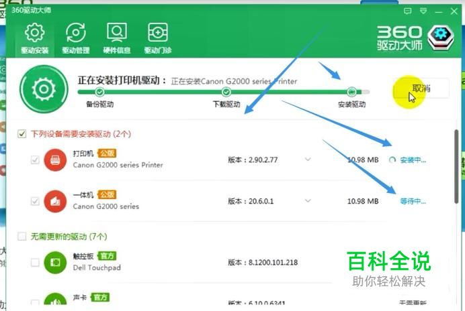Image resolution: width=465 pixels, height=311 pixels.
Task: Click the 10.98 MB size in 一体机 row
Action: 363,202
